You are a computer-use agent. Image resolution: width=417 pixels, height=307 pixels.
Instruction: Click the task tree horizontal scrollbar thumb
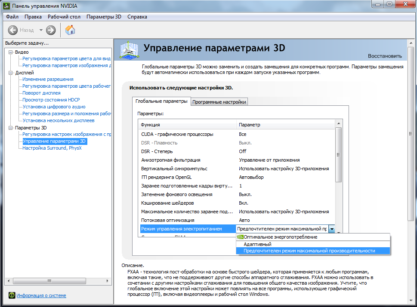49,281
